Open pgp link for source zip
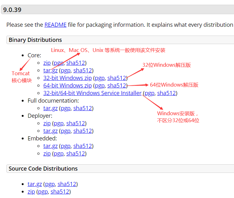The width and height of the screenshot is (234, 198). coord(43,192)
